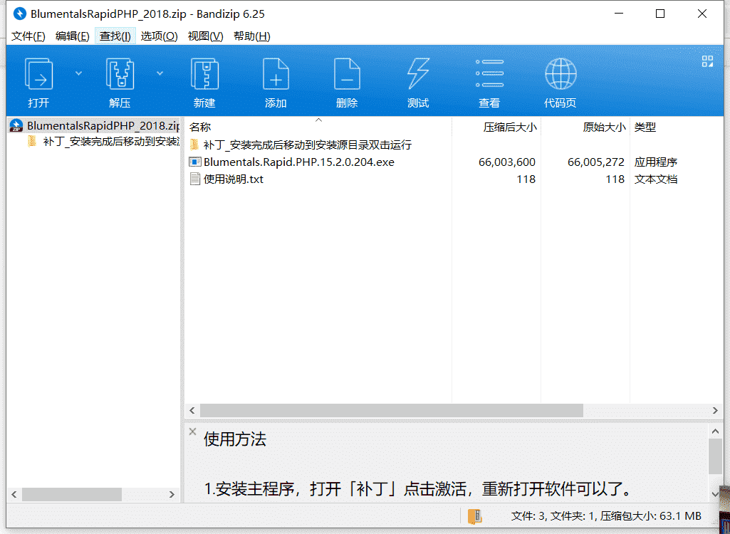Maximize the Bandizip window
The image size is (730, 534).
[660, 14]
